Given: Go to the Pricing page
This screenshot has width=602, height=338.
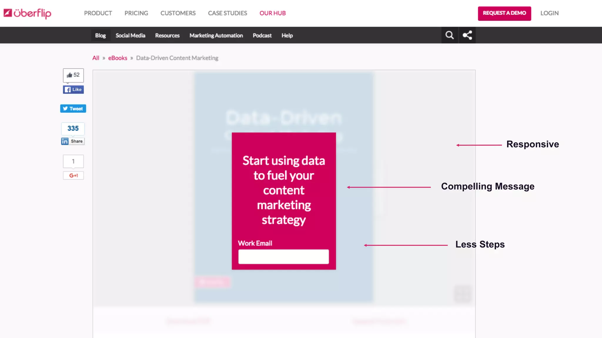Looking at the screenshot, I should point(136,13).
